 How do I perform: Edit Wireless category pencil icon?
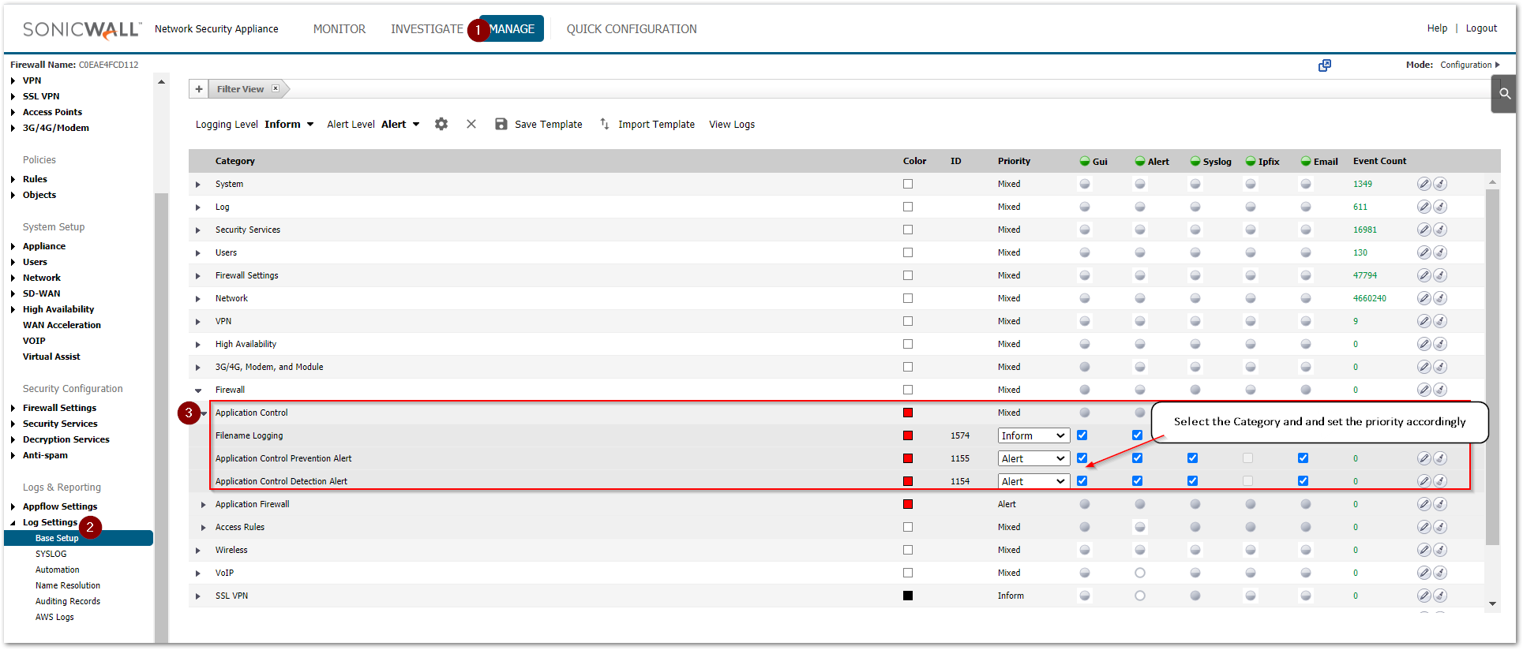[1424, 550]
